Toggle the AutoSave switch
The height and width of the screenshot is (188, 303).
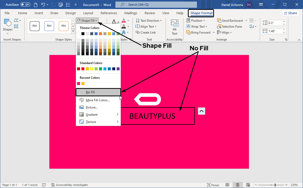point(25,5)
